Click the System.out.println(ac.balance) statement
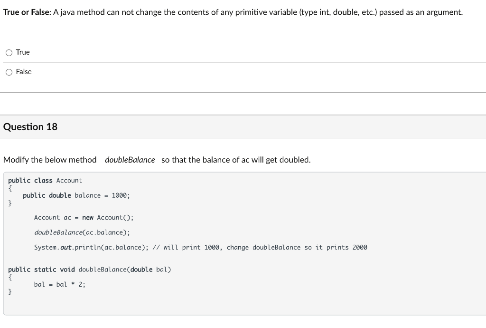The height and width of the screenshot is (328, 486). (x=91, y=247)
